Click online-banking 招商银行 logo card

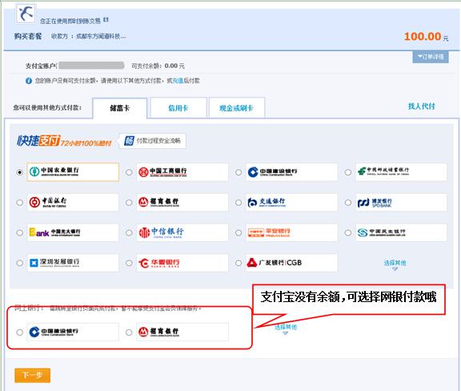point(182,333)
